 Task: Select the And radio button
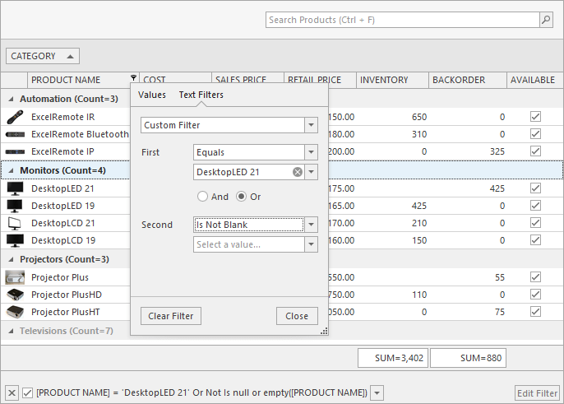pyautogui.click(x=202, y=197)
